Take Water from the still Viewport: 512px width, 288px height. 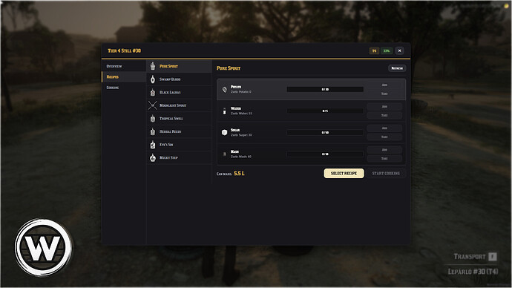(384, 115)
